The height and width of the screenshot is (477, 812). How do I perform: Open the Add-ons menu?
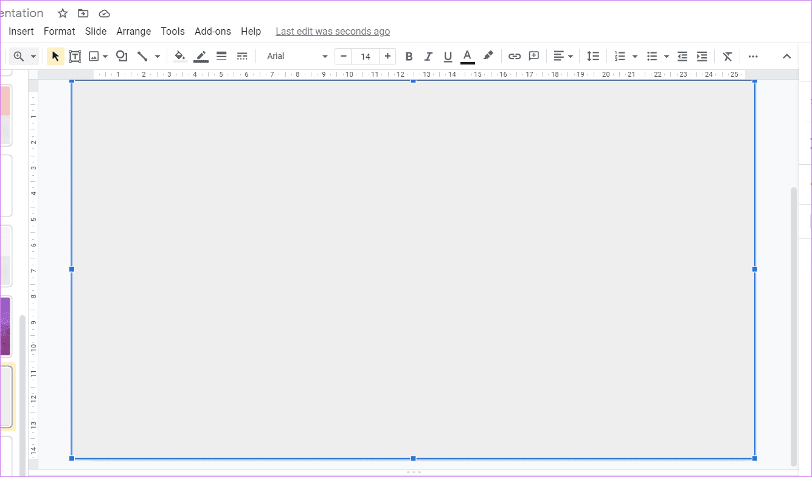pyautogui.click(x=213, y=31)
